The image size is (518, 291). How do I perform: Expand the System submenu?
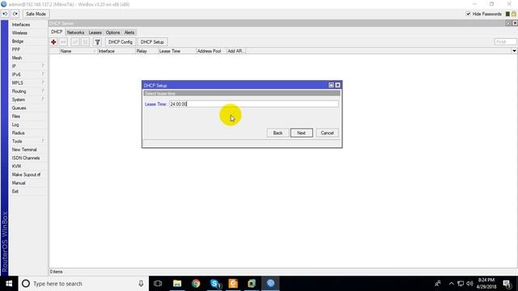coord(29,99)
